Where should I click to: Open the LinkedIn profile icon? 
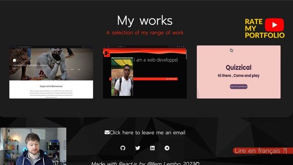152,148
